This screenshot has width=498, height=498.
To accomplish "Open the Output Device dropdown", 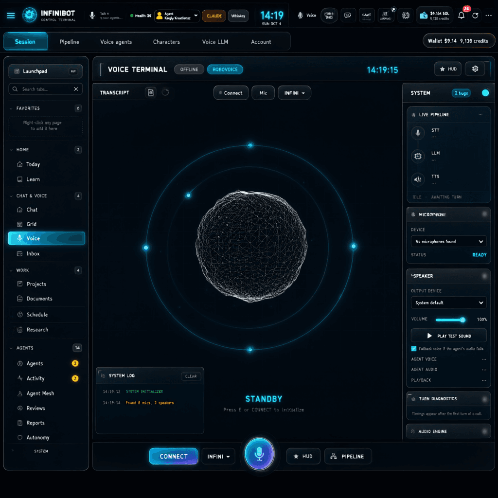I will click(448, 302).
